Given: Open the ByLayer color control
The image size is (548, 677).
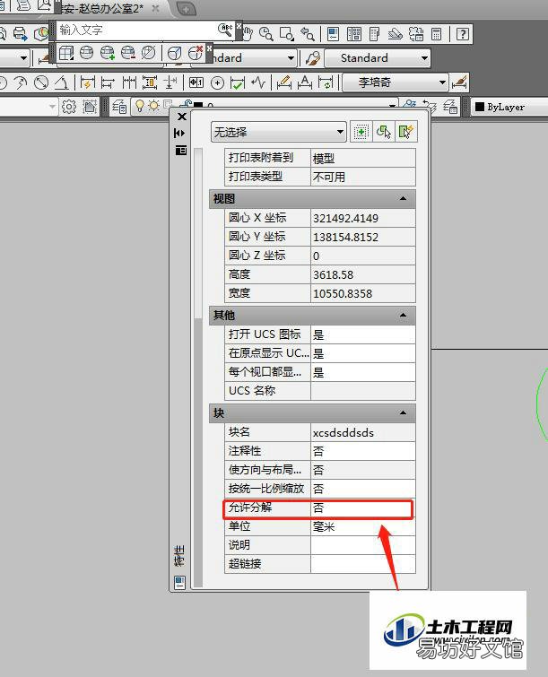Looking at the screenshot, I should [510, 107].
